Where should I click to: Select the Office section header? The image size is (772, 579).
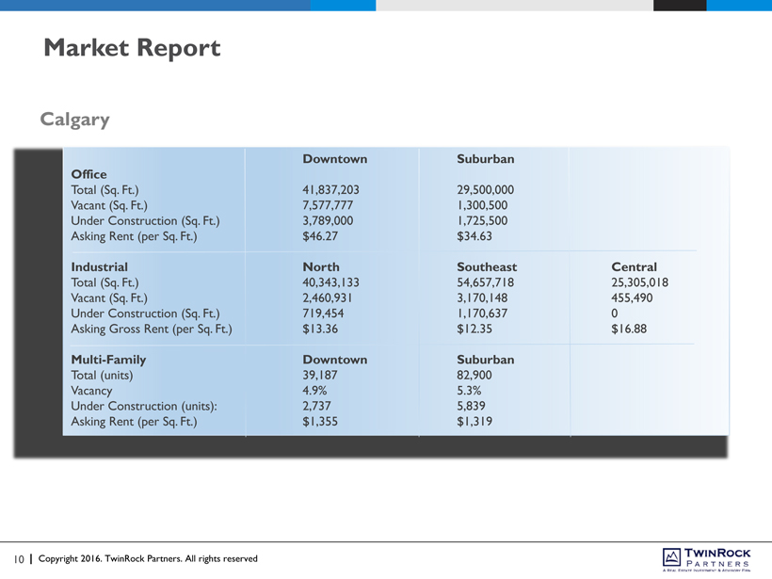[88, 174]
